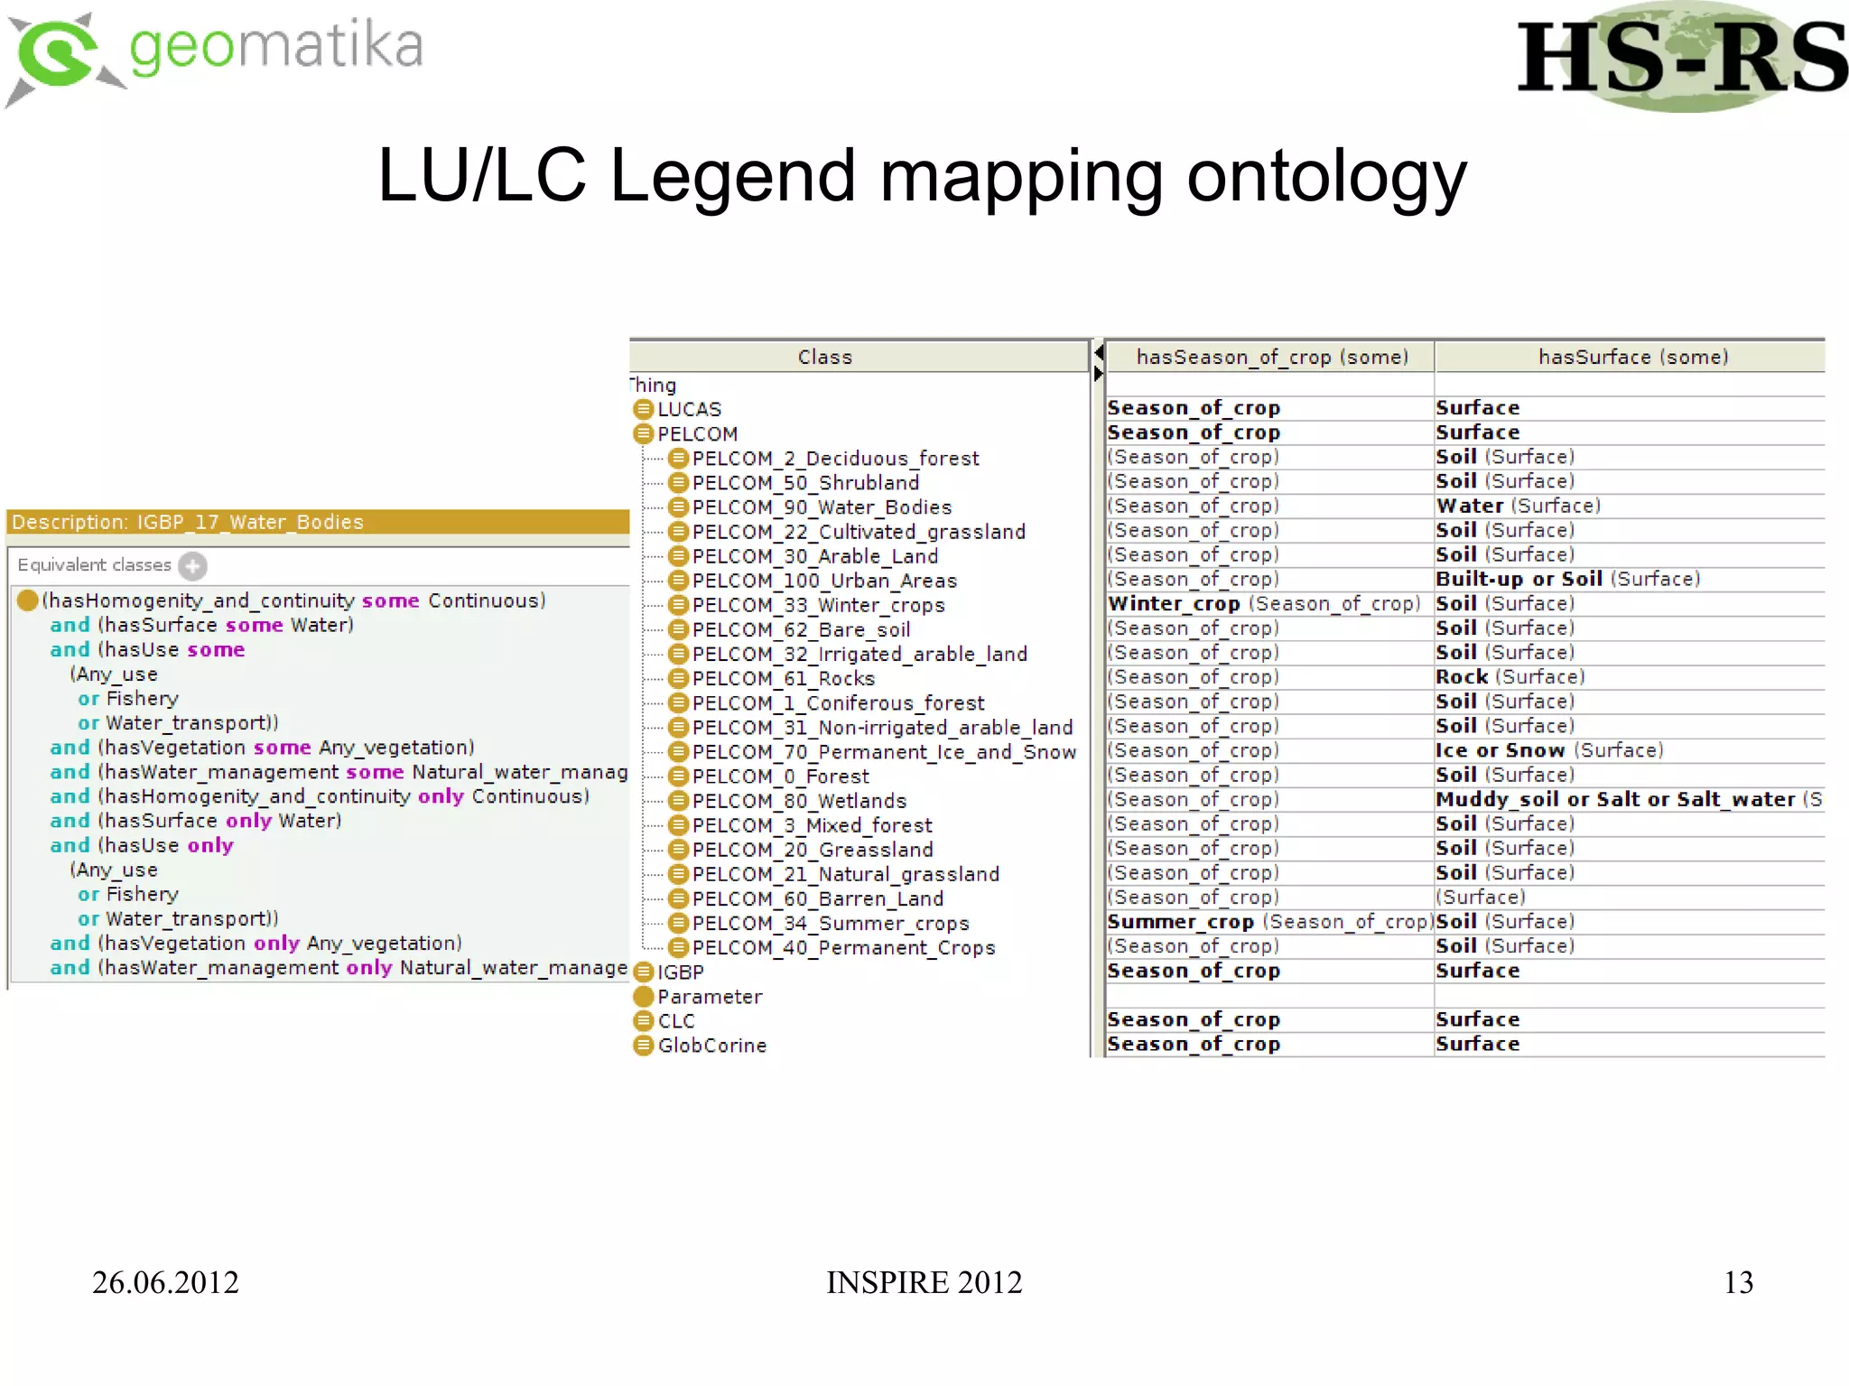This screenshot has height=1386, width=1849.
Task: Select PELCOM_21_Natural_grassland in the tree
Action: [x=846, y=873]
